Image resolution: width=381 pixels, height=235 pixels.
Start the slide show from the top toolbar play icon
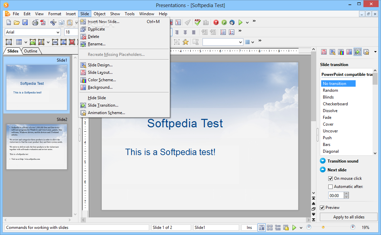tap(240, 22)
